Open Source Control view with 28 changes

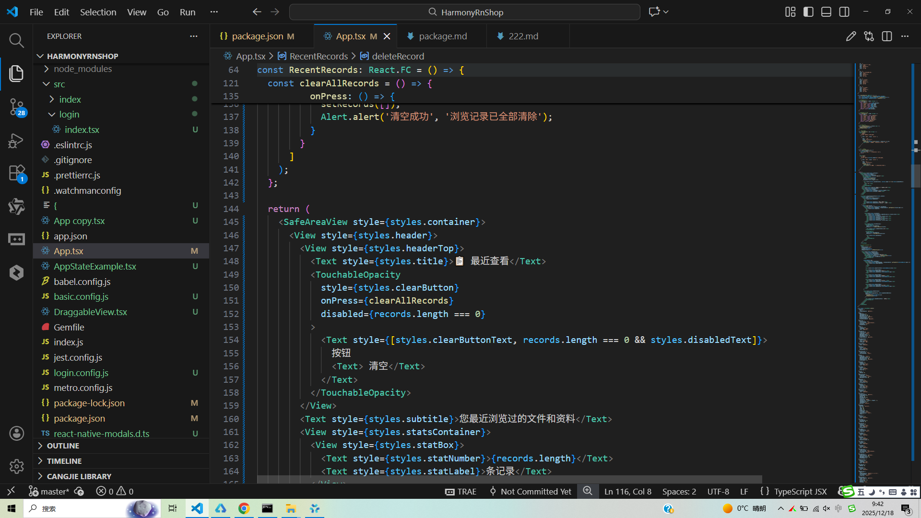click(x=16, y=106)
